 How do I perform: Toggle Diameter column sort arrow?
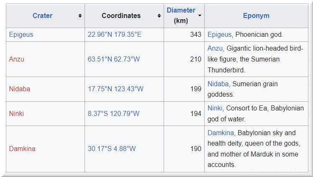pyautogui.click(x=200, y=15)
